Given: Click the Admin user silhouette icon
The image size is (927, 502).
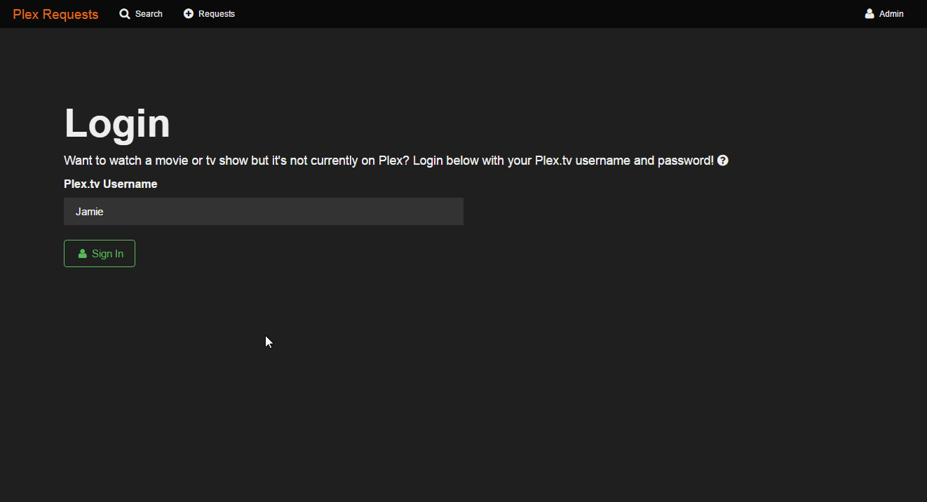Looking at the screenshot, I should [870, 14].
